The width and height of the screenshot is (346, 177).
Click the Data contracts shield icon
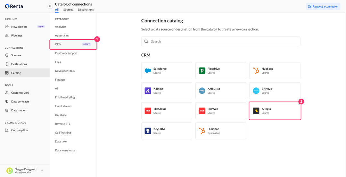[x=7, y=101]
